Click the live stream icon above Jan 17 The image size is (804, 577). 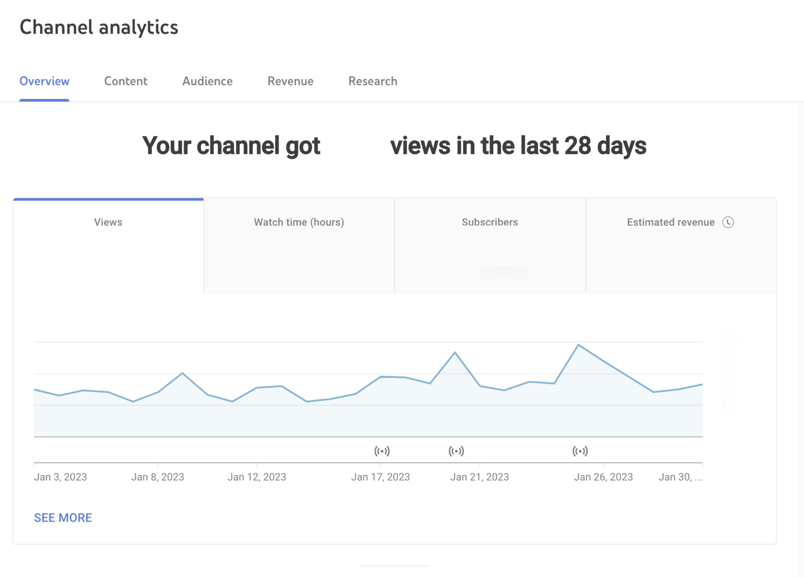point(382,451)
